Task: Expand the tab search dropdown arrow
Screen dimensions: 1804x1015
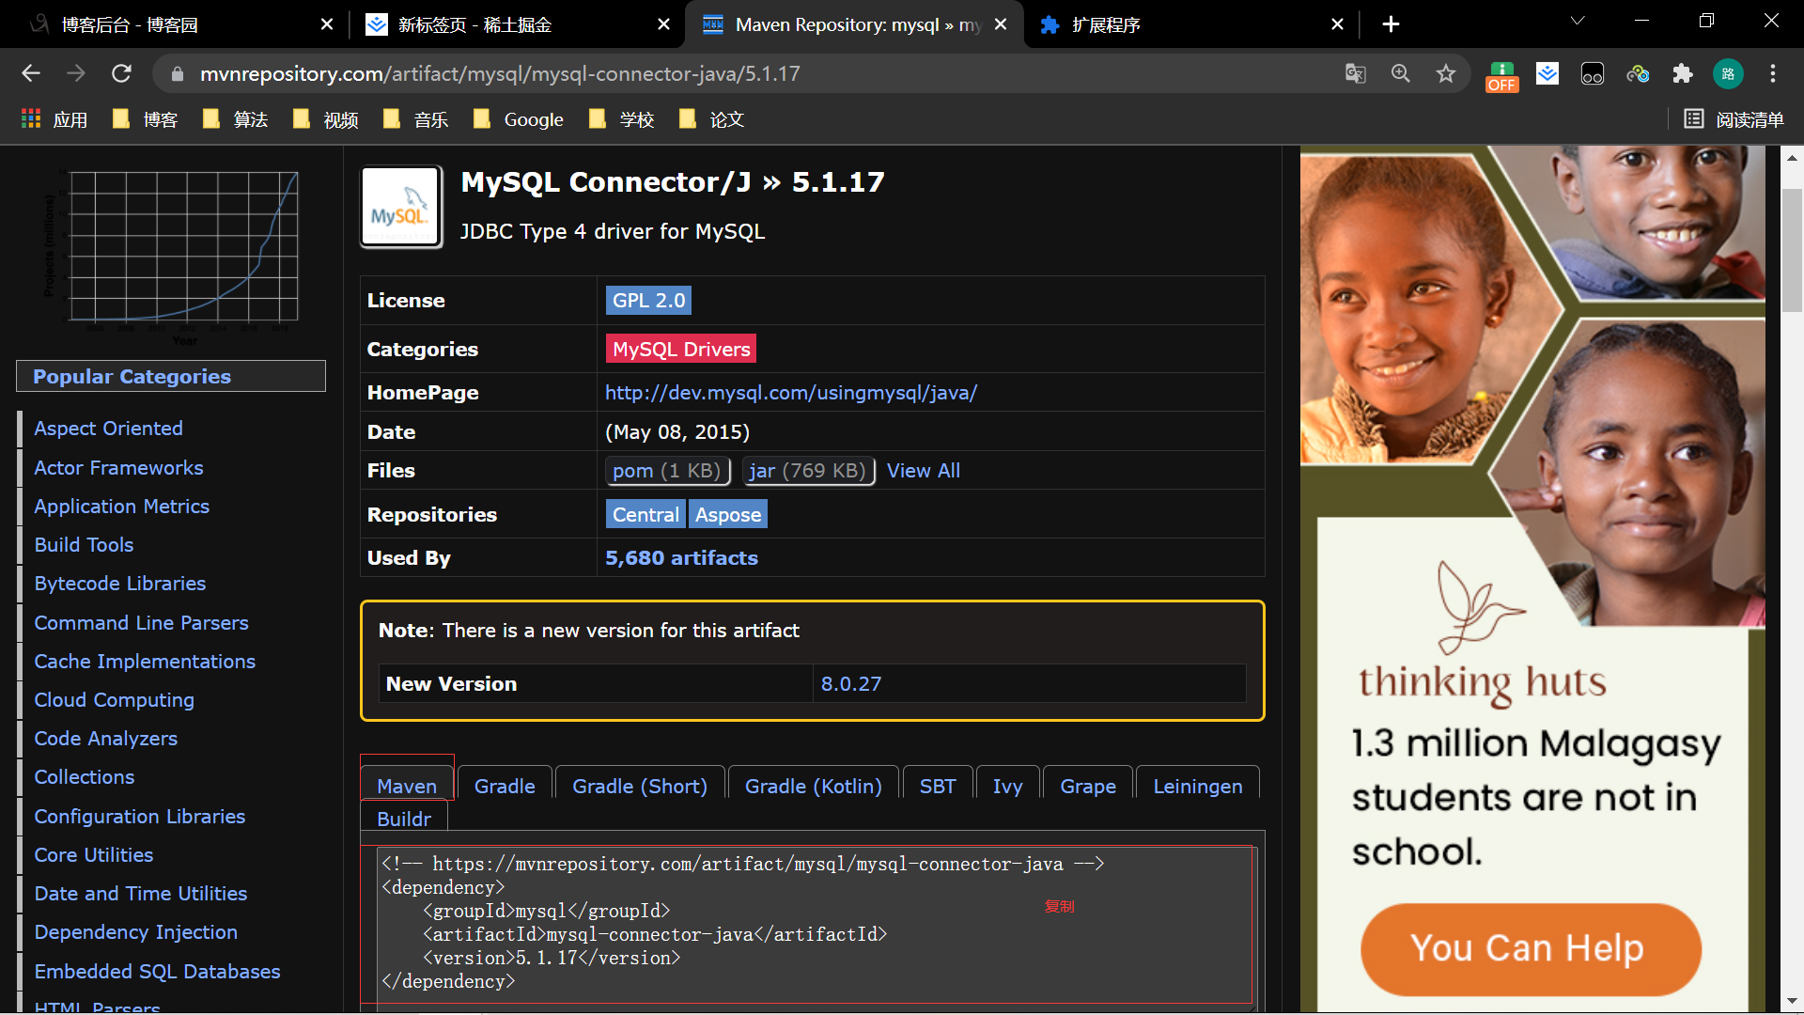Action: point(1578,21)
